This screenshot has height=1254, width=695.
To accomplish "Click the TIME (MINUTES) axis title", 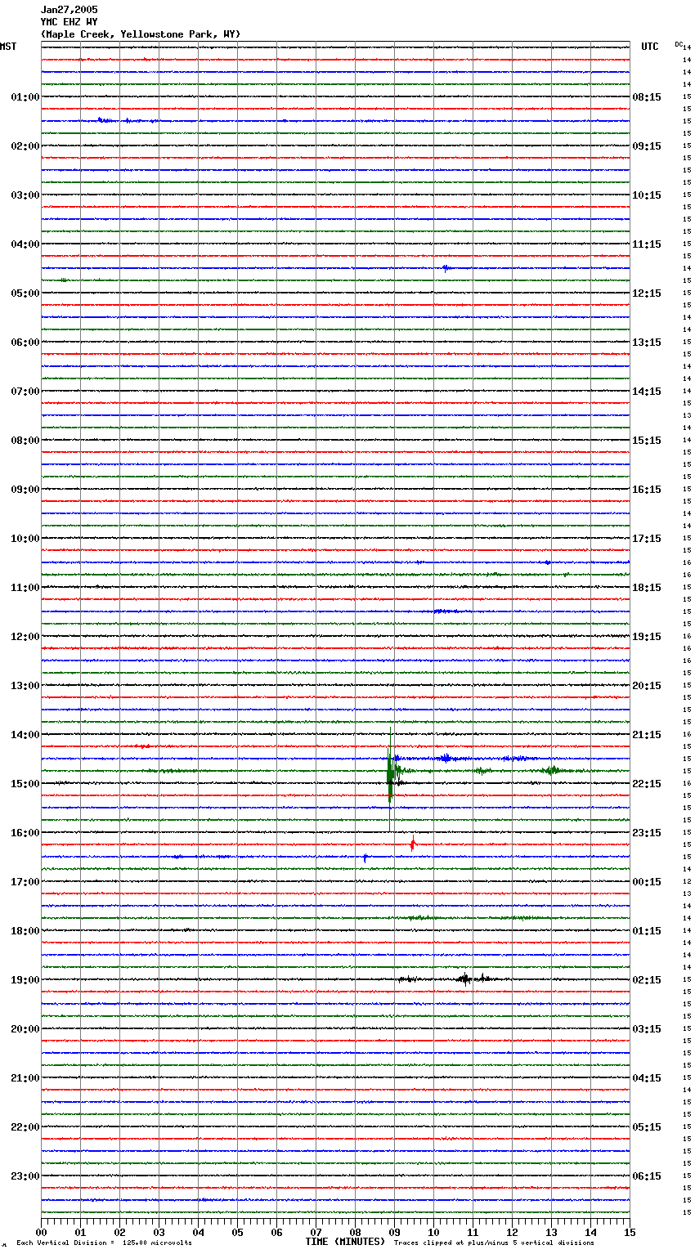I will tap(345, 1242).
